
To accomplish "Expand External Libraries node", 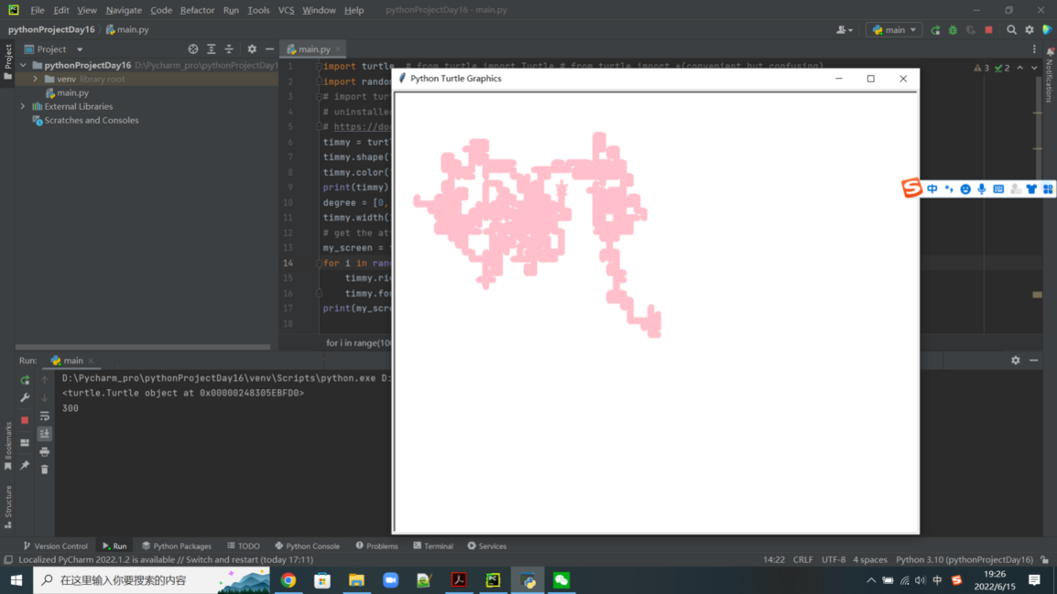I will point(23,107).
